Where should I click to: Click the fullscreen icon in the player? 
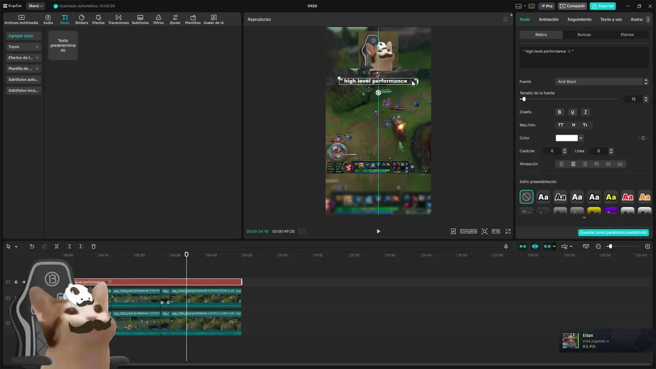[x=508, y=232]
